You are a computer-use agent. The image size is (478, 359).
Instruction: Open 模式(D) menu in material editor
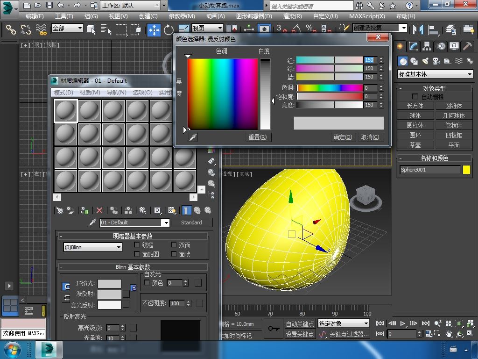(63, 92)
